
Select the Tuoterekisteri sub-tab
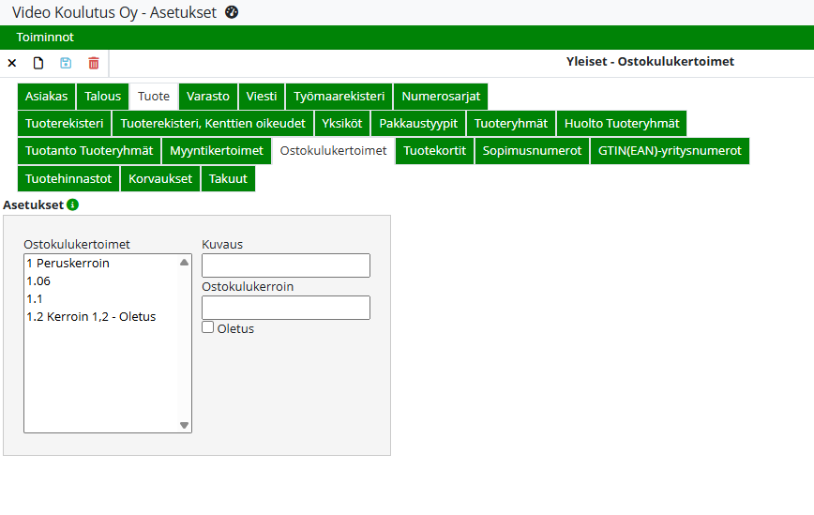pos(64,124)
